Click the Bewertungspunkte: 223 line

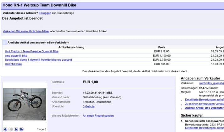pyautogui.click(x=204, y=124)
